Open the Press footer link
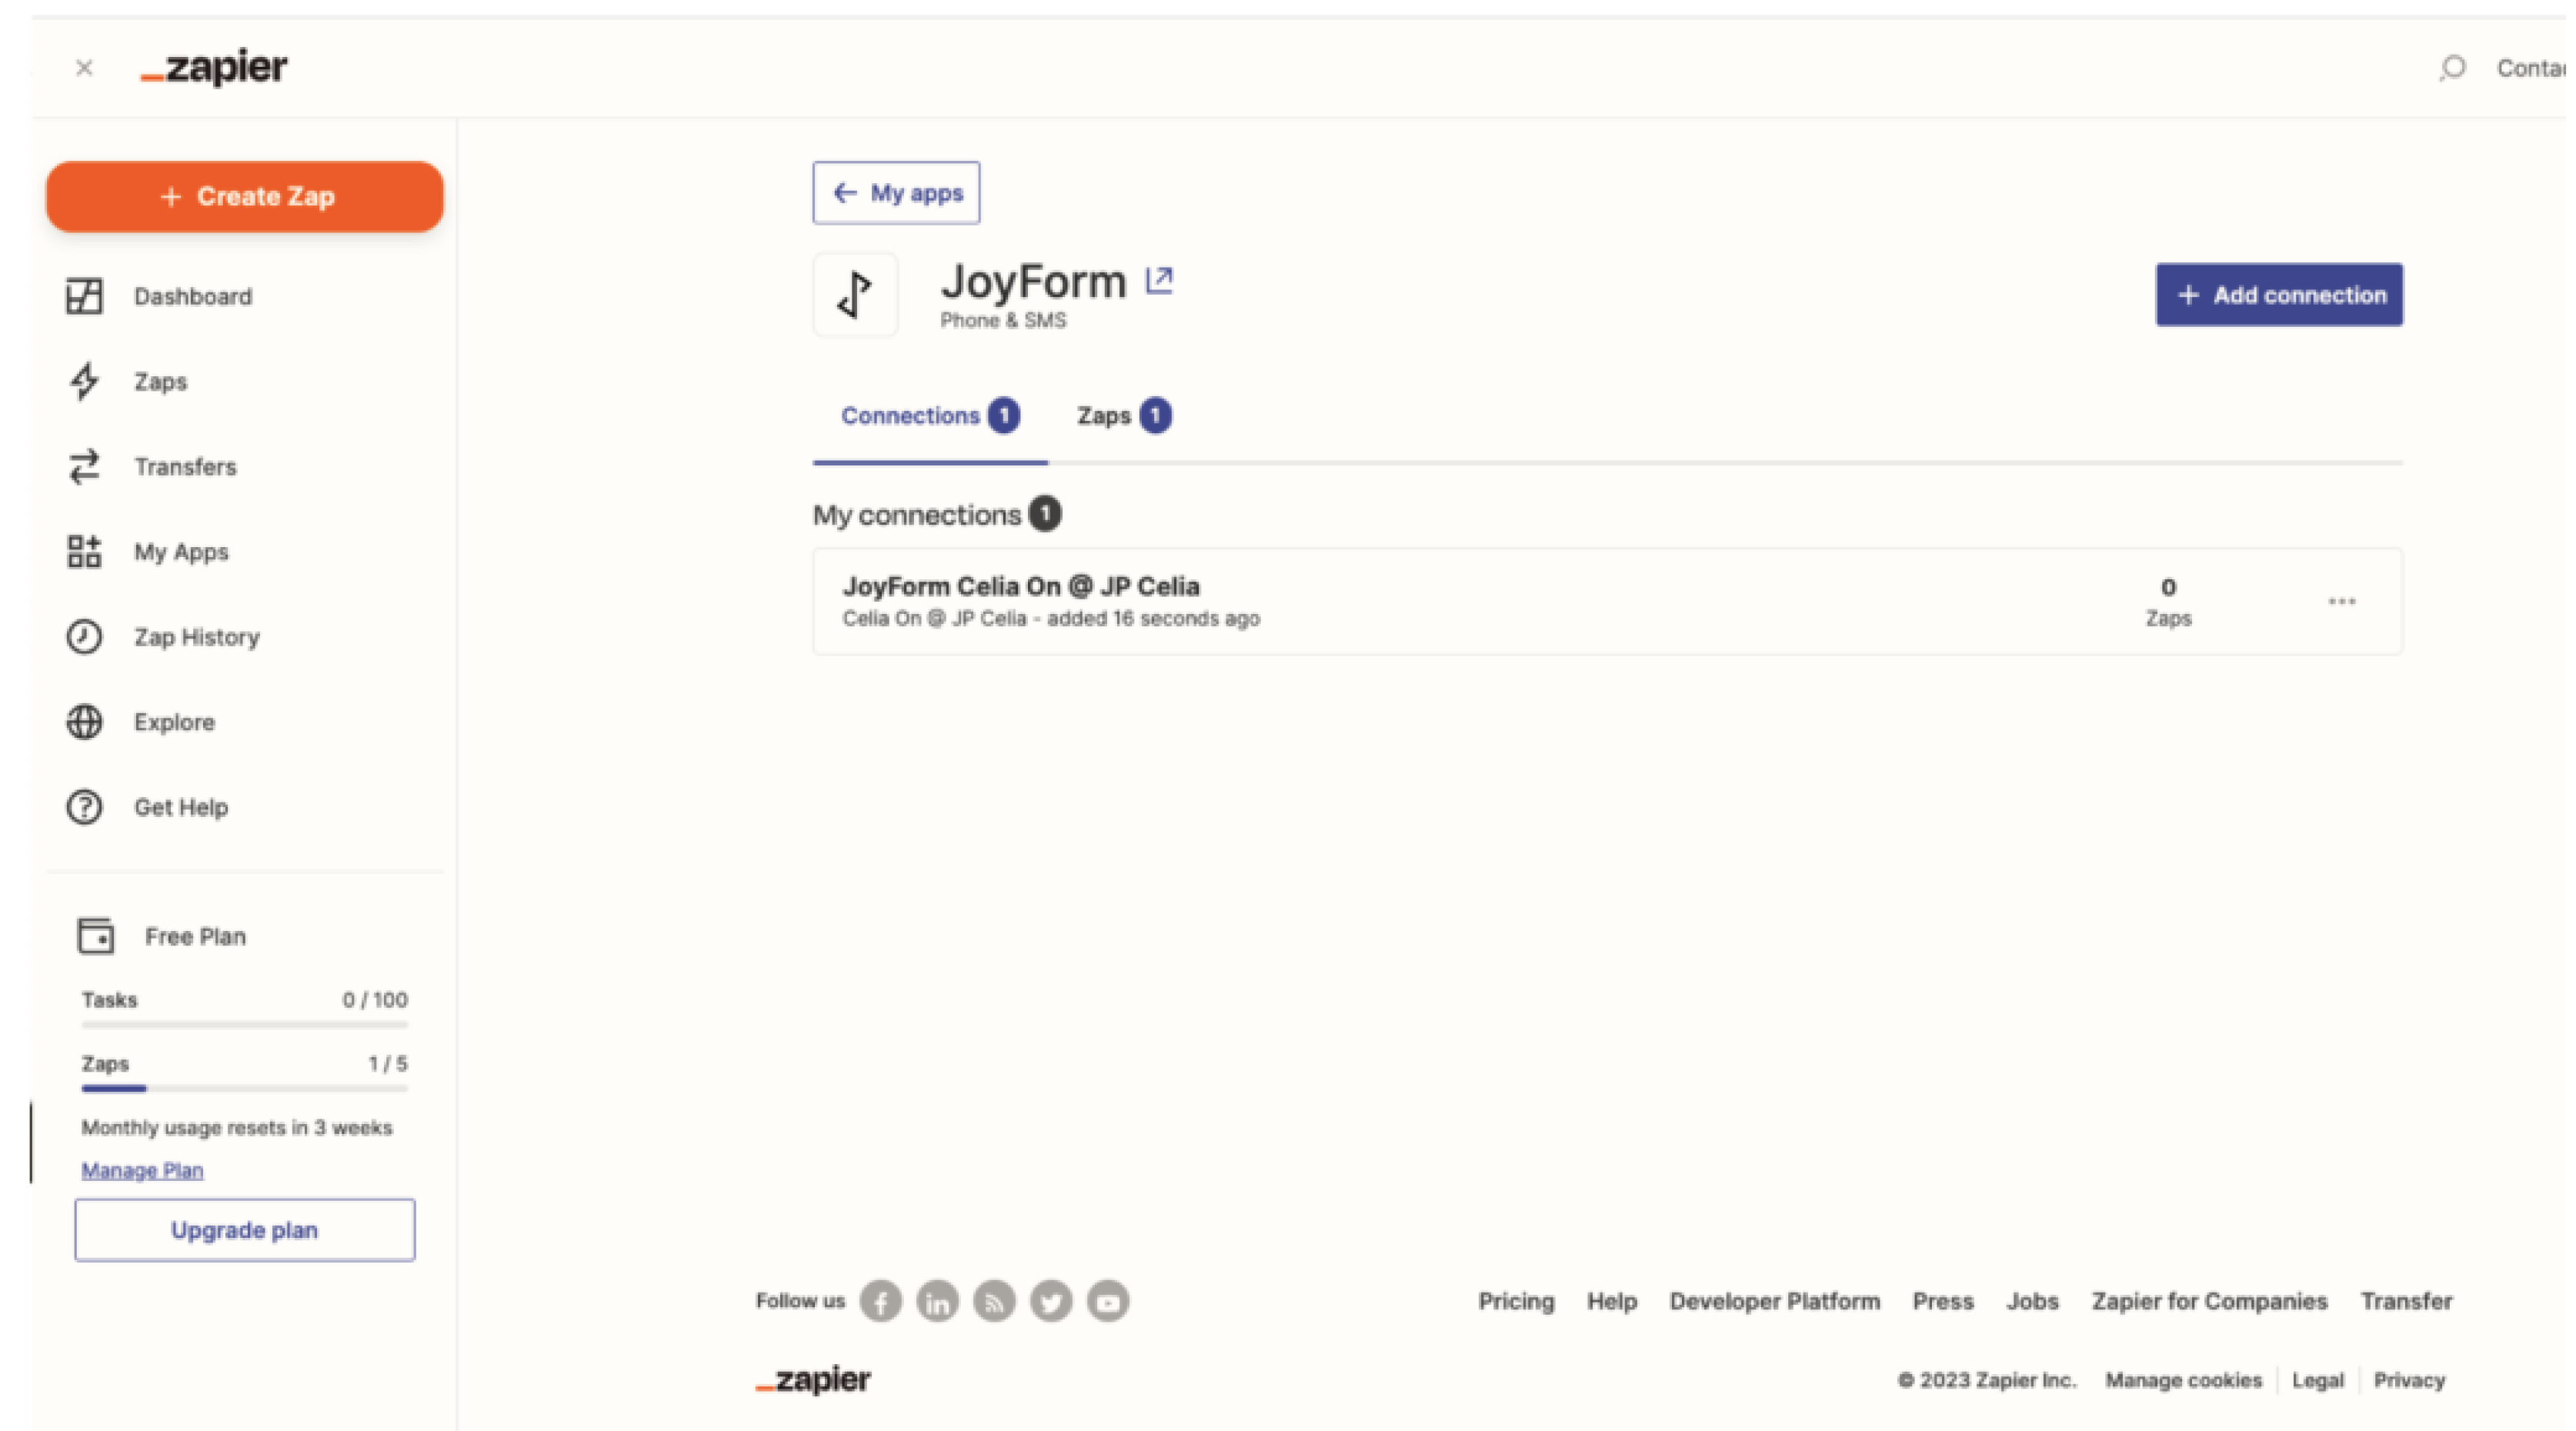 click(1943, 1301)
